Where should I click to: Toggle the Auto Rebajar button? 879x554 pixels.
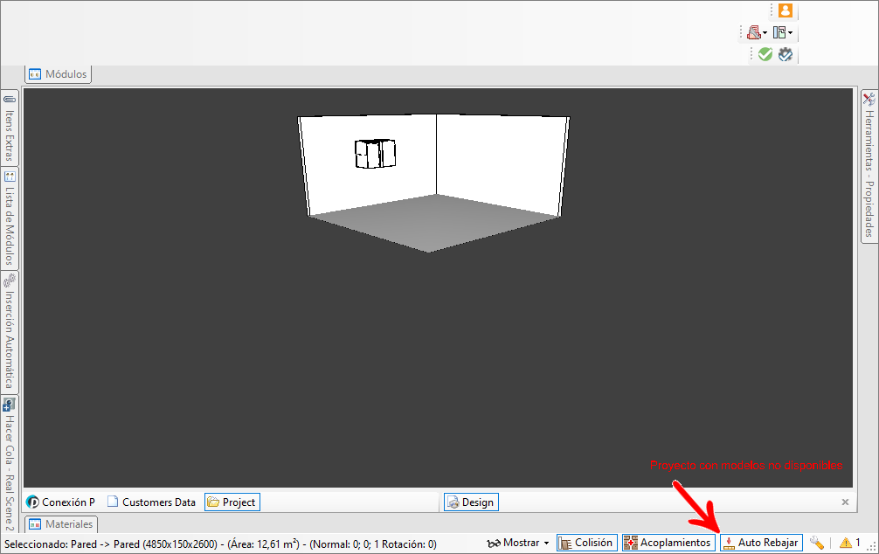[x=761, y=543]
